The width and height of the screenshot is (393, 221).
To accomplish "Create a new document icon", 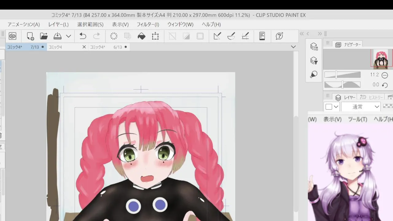I will (x=30, y=36).
